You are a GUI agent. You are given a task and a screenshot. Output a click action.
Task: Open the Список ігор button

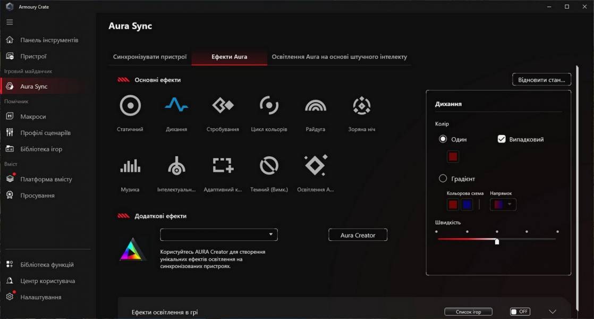tap(468, 312)
